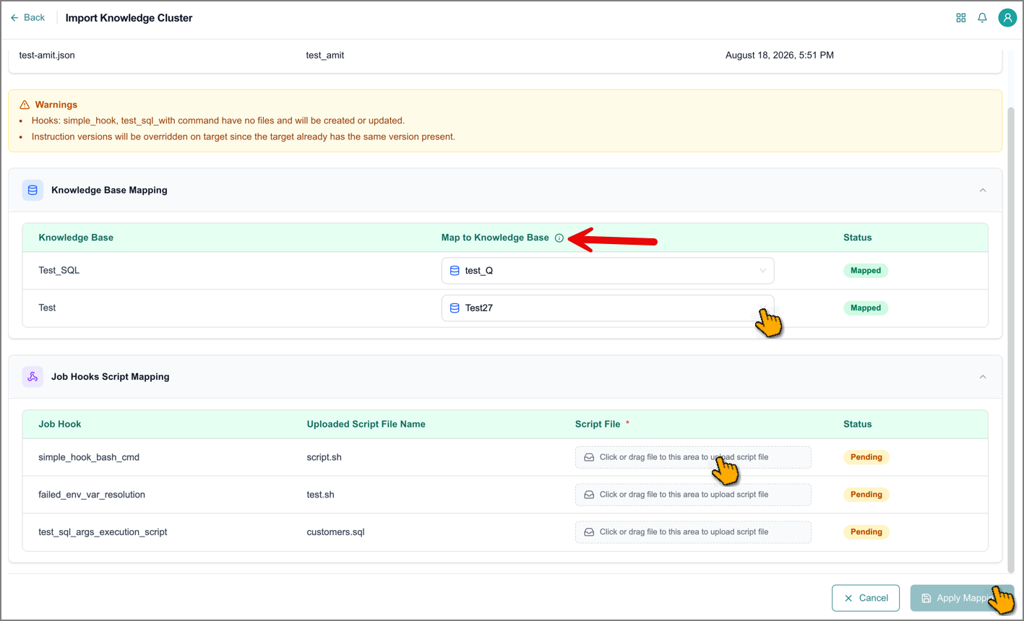The width and height of the screenshot is (1024, 621).
Task: Click Mapped status for Test_SQL row
Action: tap(866, 271)
